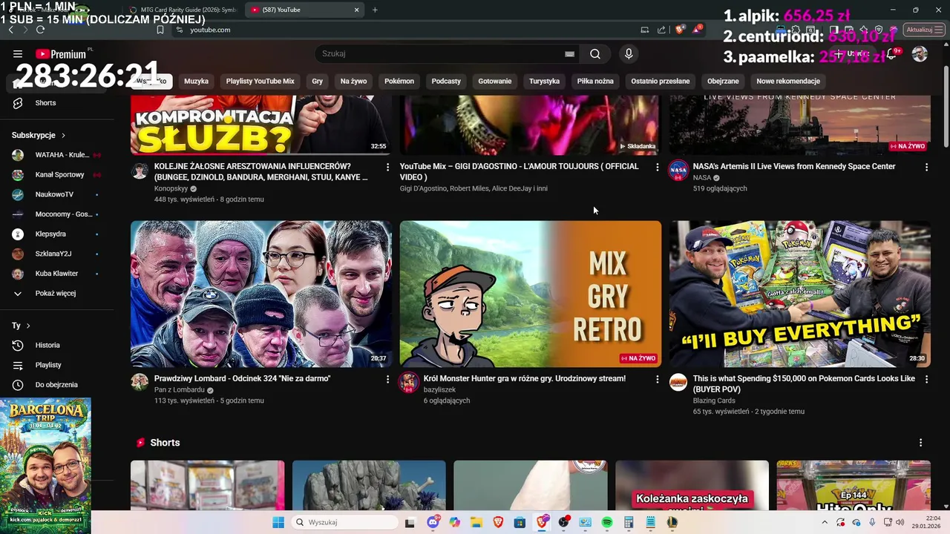The image size is (950, 534).
Task: Click Windows Start button
Action: (278, 522)
